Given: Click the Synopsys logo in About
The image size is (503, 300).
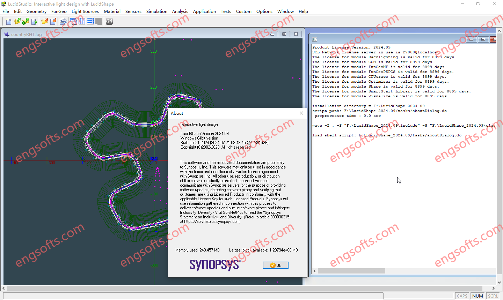Looking at the screenshot, I should (x=215, y=265).
